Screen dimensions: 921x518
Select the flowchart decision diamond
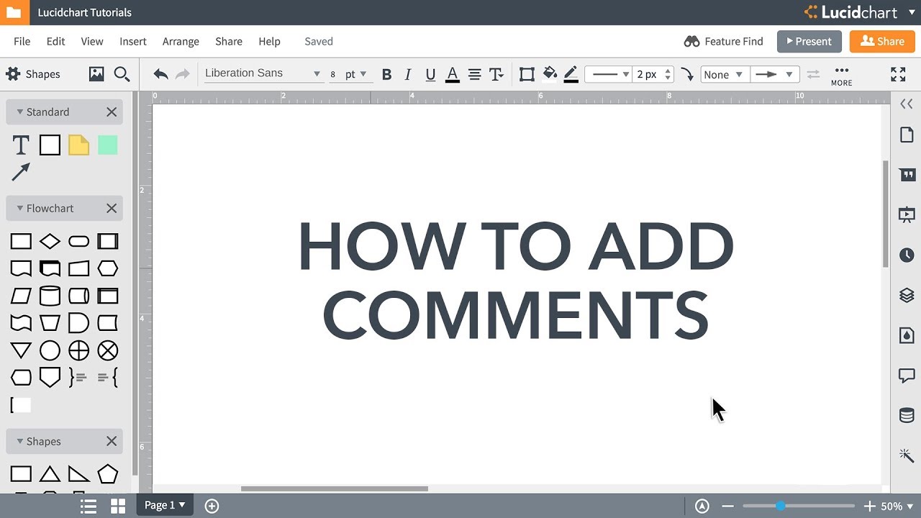[x=50, y=241]
